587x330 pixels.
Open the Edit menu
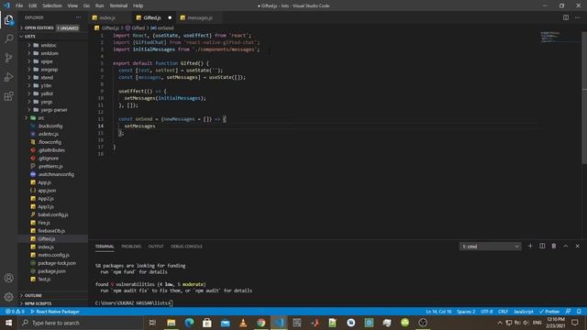33,5
